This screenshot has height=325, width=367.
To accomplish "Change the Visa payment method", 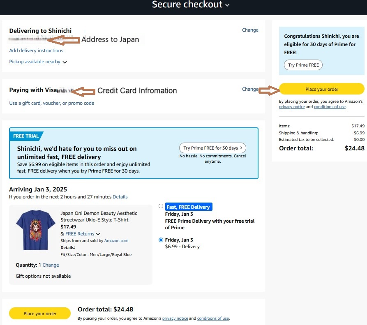I will point(250,89).
